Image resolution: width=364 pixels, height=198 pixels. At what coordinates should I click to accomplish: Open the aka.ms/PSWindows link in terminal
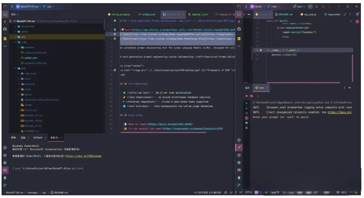click(83, 156)
